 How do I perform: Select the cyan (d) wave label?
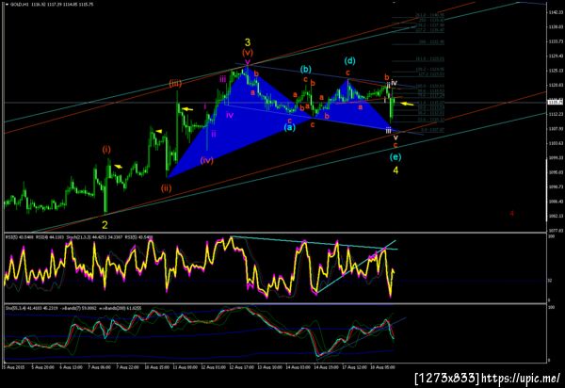(349, 60)
